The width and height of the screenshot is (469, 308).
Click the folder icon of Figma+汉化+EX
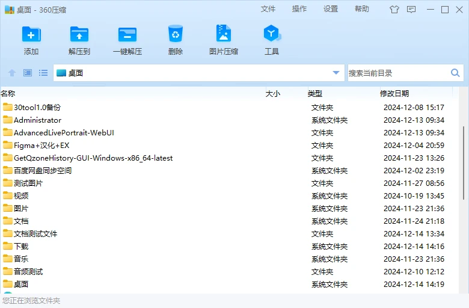[x=8, y=145]
